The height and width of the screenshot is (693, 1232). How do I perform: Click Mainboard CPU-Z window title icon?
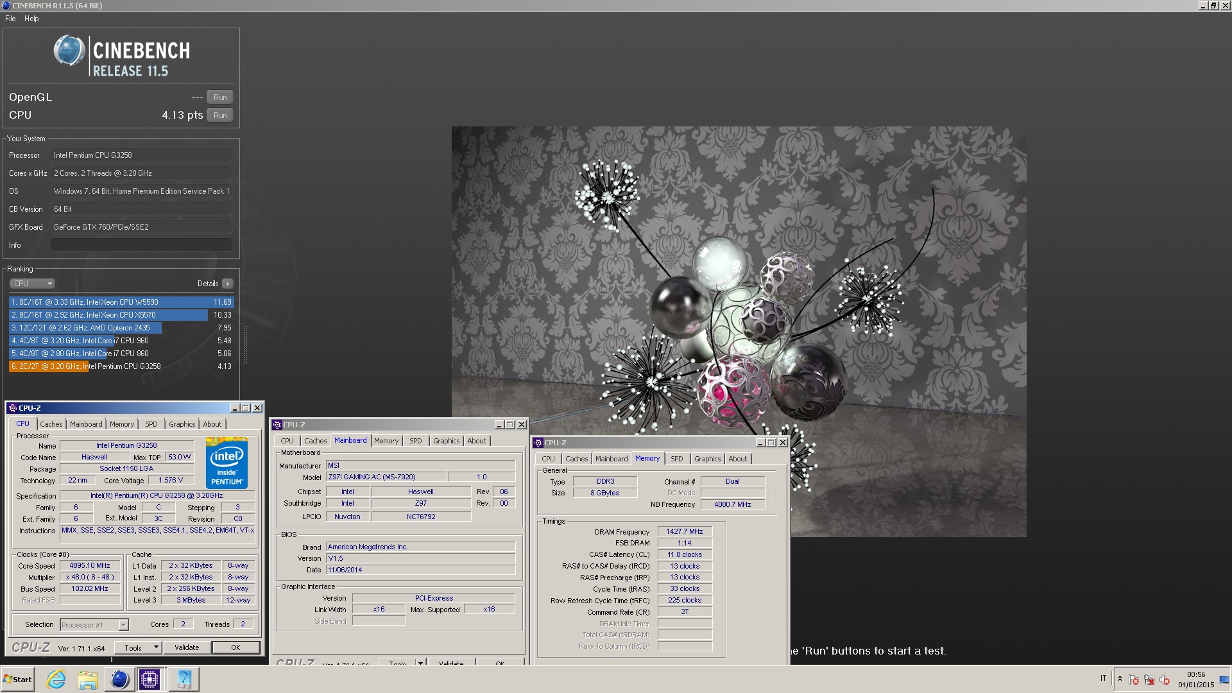pyautogui.click(x=277, y=425)
